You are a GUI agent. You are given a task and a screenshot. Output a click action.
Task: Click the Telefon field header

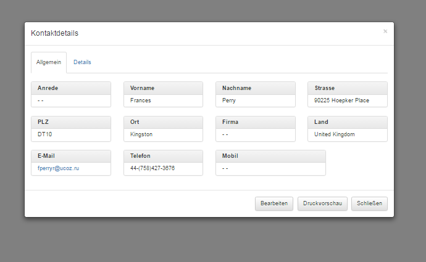pos(140,156)
